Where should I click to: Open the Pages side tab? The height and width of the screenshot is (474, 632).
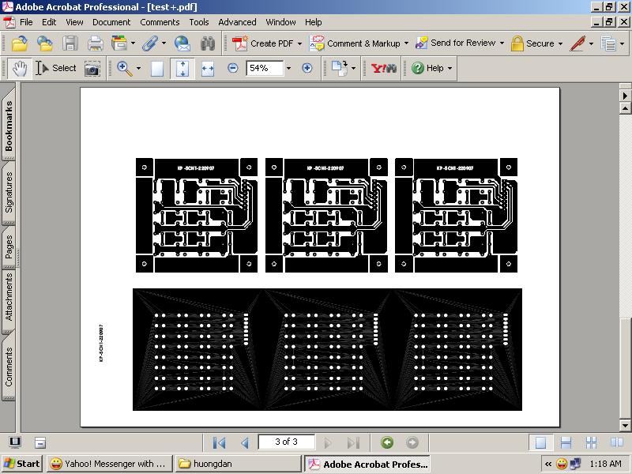(9, 247)
